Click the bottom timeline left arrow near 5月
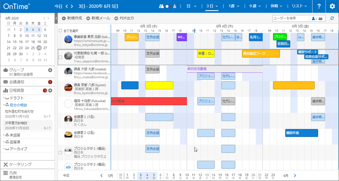The width and height of the screenshot is (339, 181). coord(101,176)
